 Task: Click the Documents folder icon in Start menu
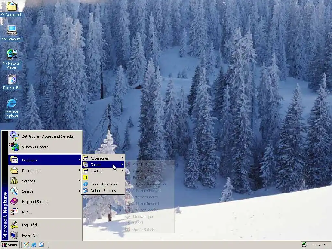click(x=14, y=170)
